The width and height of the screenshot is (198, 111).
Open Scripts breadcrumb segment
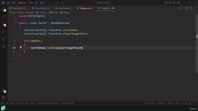21,13
